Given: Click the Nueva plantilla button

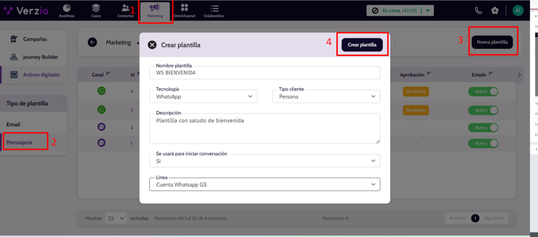Looking at the screenshot, I should (x=492, y=42).
